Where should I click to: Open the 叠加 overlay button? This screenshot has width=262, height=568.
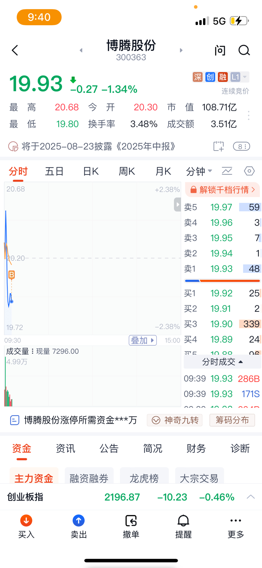pos(143,340)
